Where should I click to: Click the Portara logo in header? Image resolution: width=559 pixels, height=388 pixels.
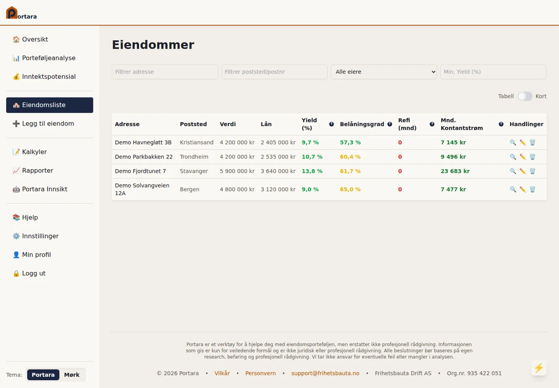pos(21,13)
